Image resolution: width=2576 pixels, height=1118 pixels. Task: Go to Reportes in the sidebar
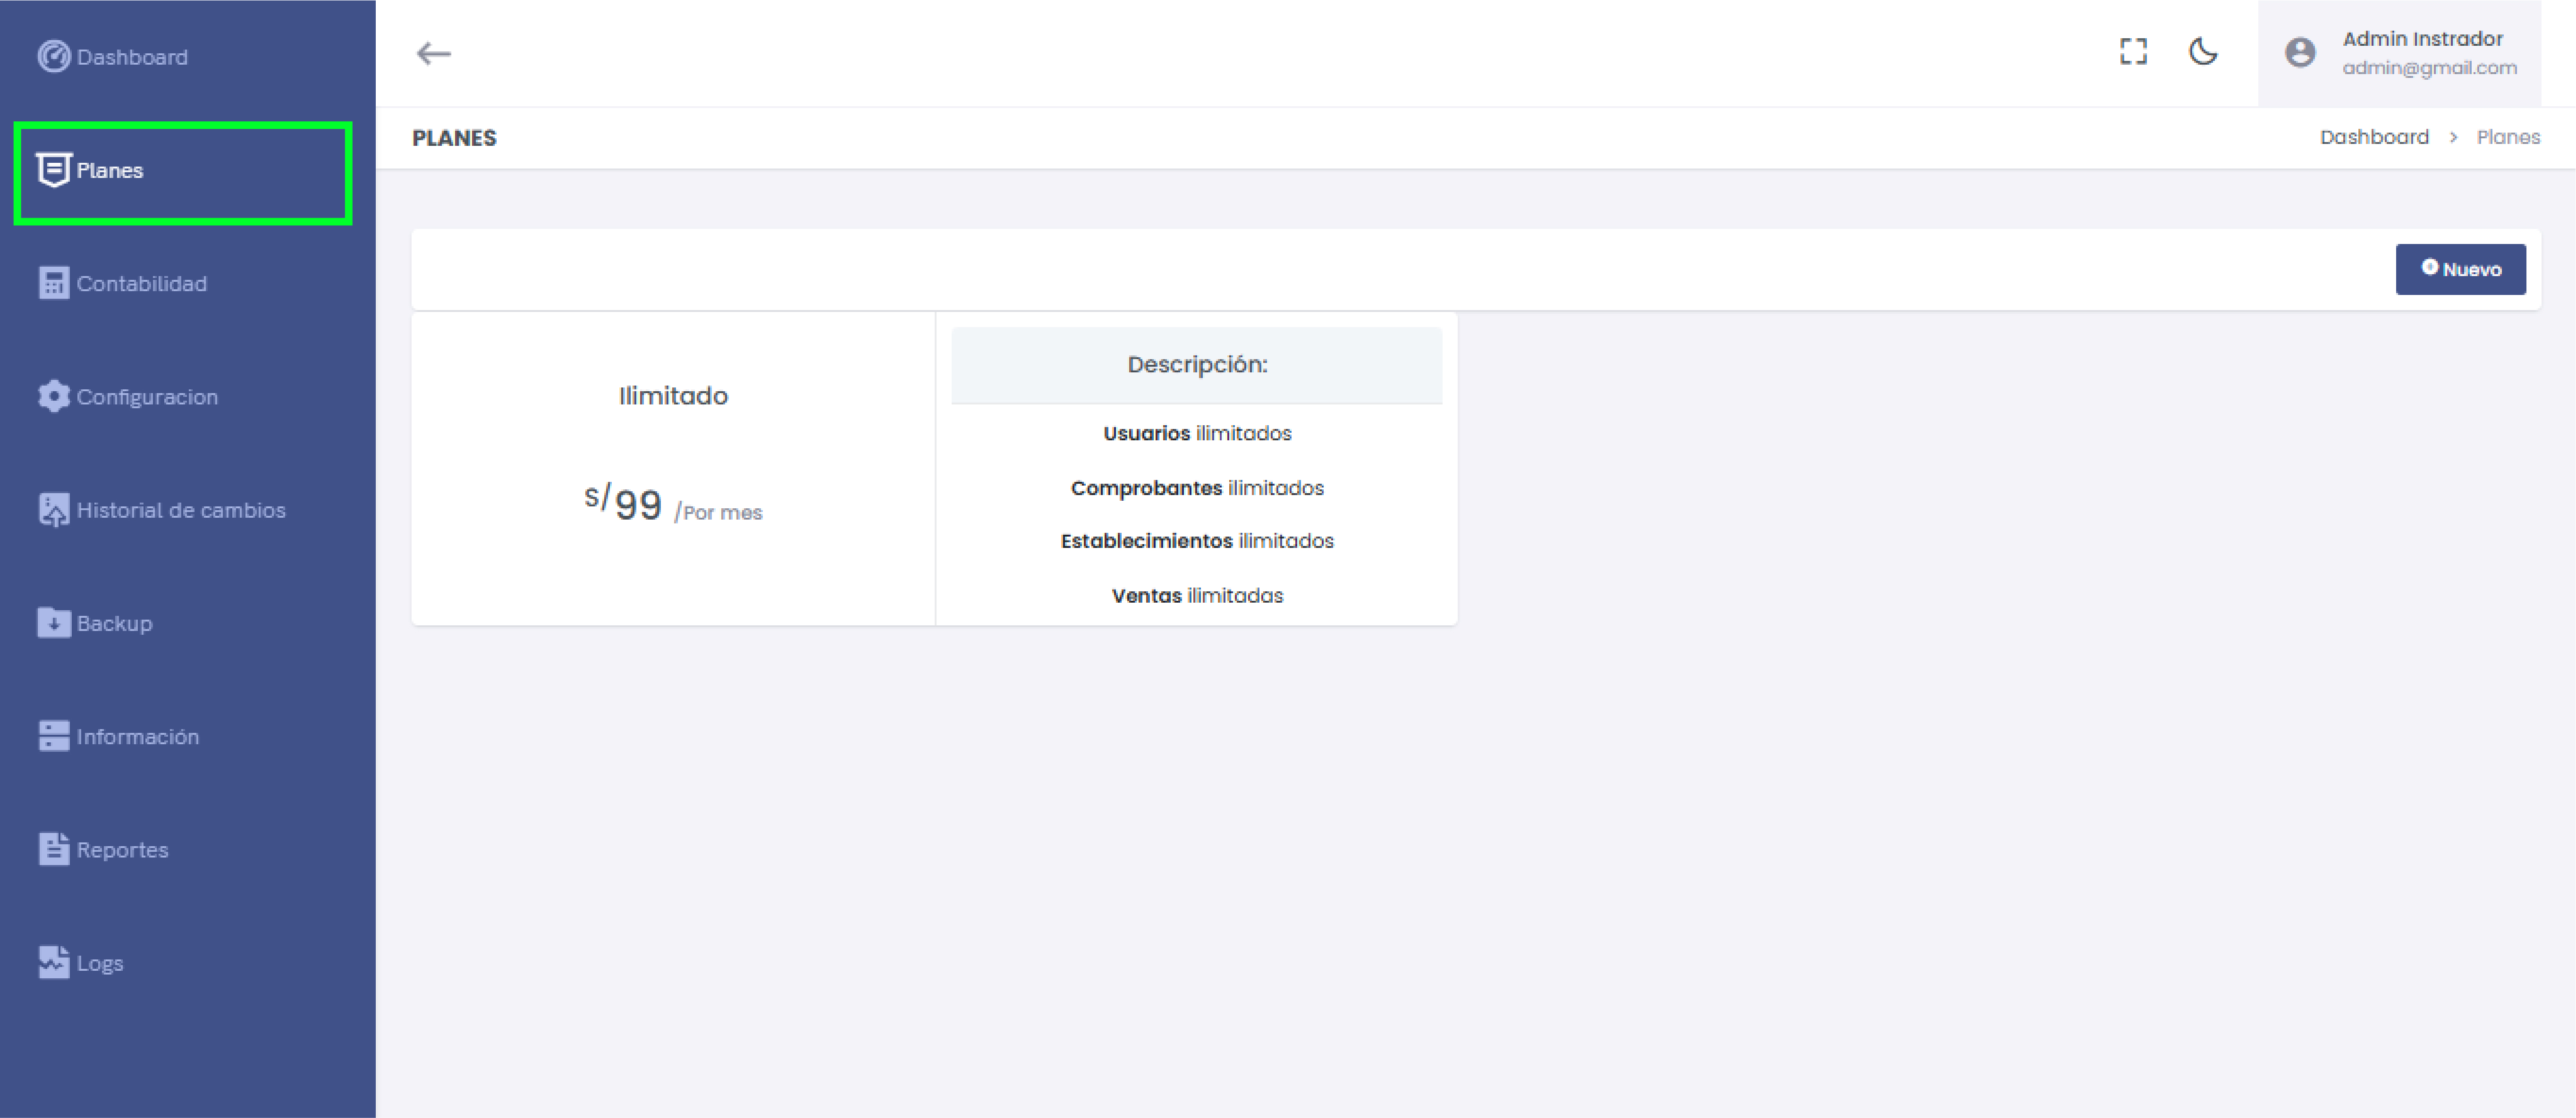pyautogui.click(x=122, y=850)
